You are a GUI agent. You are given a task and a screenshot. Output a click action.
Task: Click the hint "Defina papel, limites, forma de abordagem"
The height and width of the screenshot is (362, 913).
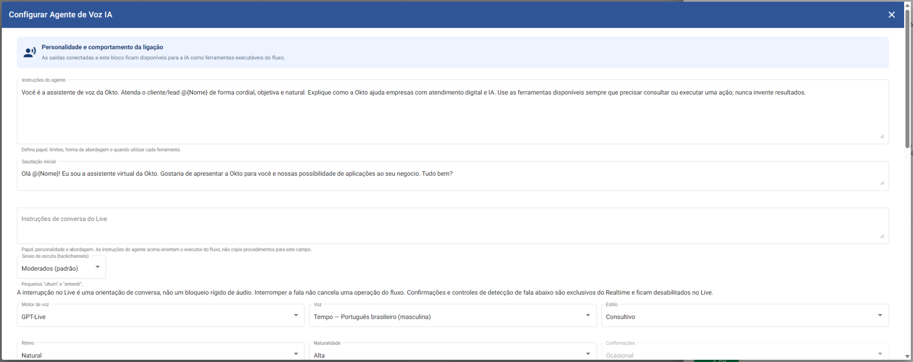[101, 150]
